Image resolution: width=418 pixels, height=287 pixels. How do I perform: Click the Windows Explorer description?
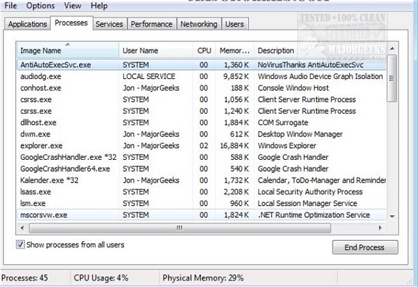(287, 145)
